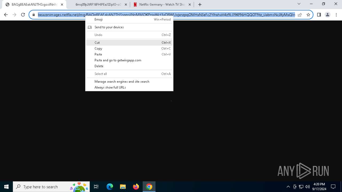Select the BAQgBEAEakAN2THSsgosiINnM tab
Image resolution: width=342 pixels, height=192 pixels.
[34, 5]
